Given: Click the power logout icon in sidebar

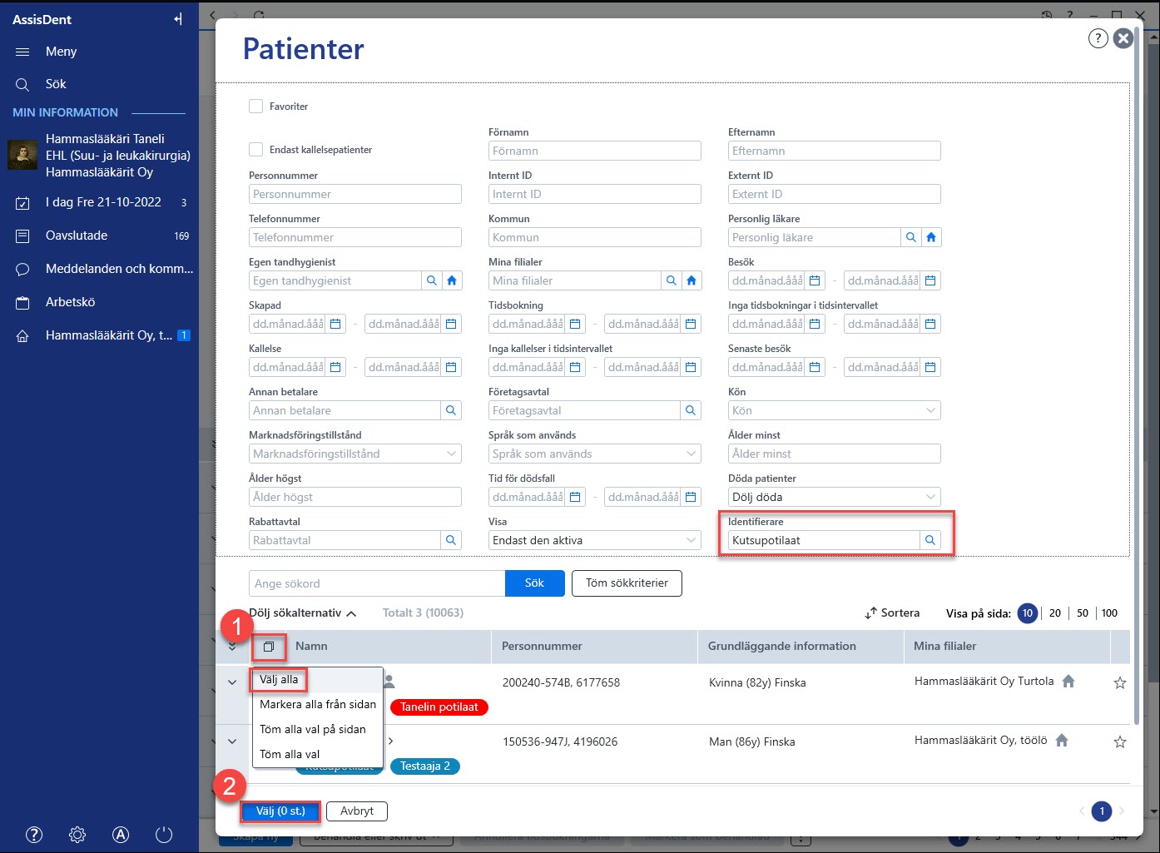Looking at the screenshot, I should tap(164, 835).
